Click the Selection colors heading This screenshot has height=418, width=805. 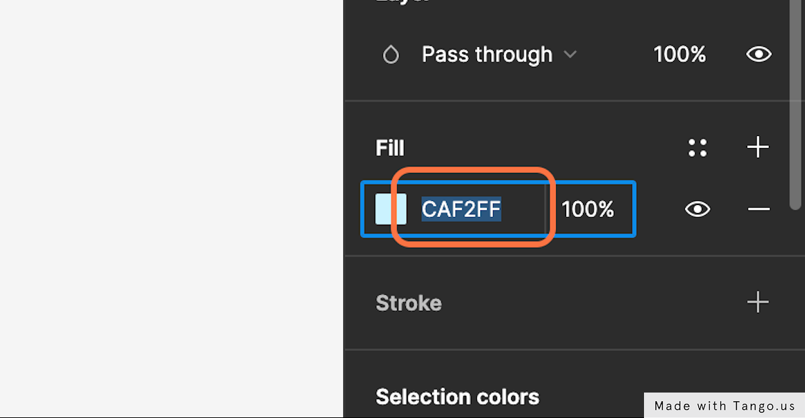pos(458,397)
